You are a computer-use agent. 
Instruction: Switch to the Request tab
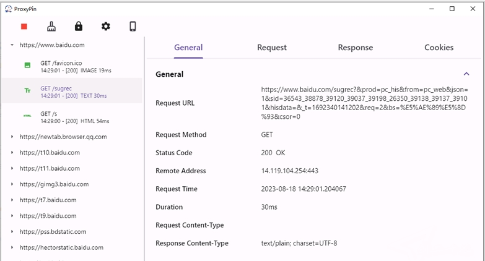tap(272, 48)
